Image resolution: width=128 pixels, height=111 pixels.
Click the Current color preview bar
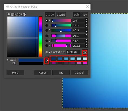click(x=31, y=60)
